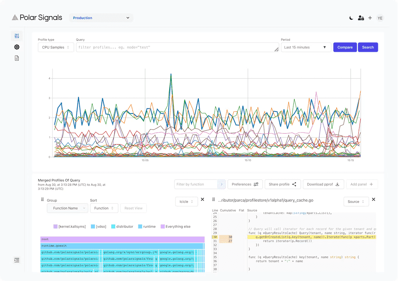
Task: Open the user access lock icon
Action: pos(361,18)
